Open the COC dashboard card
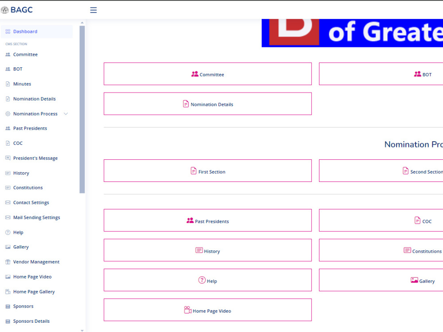The image size is (443, 332). point(381,220)
